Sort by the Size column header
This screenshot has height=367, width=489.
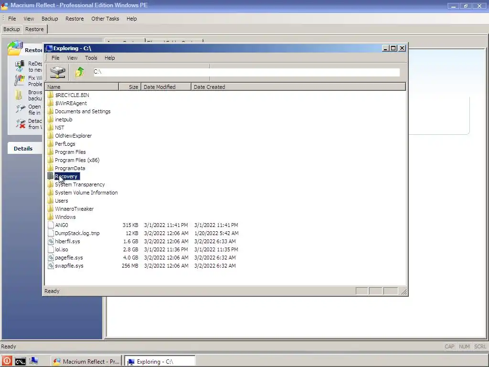[130, 87]
